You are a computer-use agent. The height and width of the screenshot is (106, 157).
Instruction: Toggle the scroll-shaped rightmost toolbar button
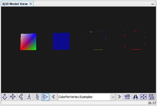tap(152, 97)
